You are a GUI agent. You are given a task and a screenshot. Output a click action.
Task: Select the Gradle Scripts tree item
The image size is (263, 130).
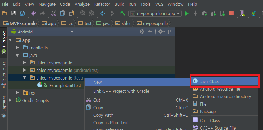35,100
